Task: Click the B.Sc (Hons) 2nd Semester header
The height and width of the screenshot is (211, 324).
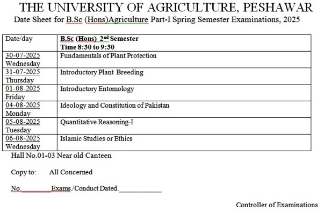Action: [x=99, y=39]
